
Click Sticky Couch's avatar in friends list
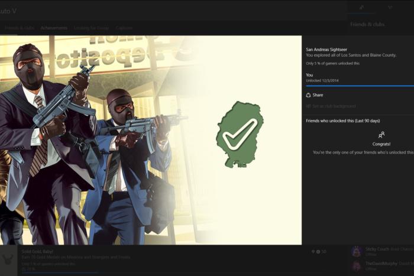357,251
